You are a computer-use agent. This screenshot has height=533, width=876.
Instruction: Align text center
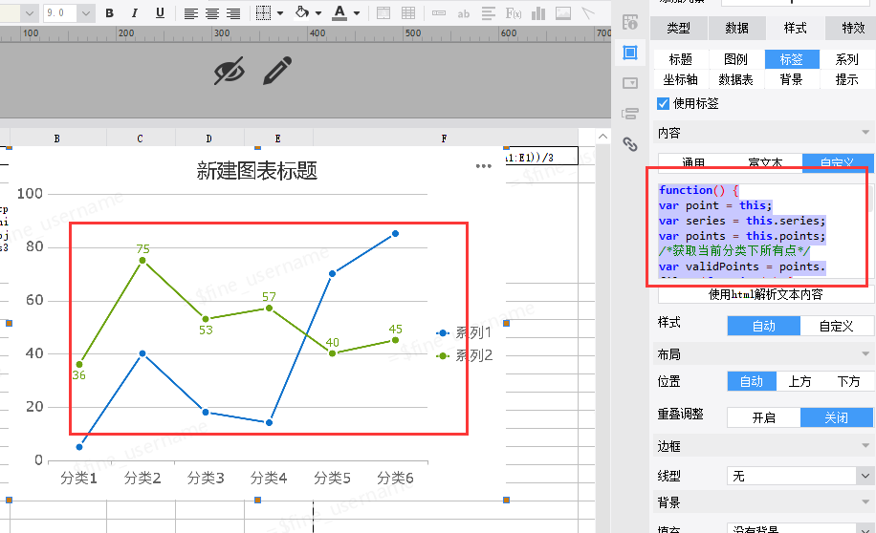(x=212, y=12)
